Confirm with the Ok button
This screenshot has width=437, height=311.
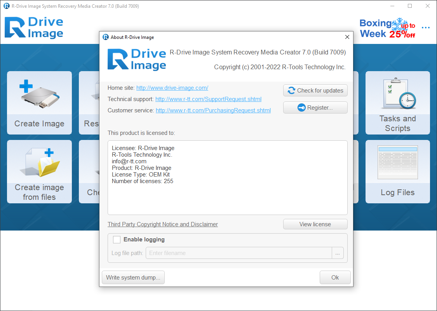click(x=335, y=278)
